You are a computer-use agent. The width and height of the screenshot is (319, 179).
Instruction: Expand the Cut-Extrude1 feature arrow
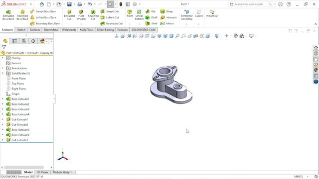coord(2,119)
